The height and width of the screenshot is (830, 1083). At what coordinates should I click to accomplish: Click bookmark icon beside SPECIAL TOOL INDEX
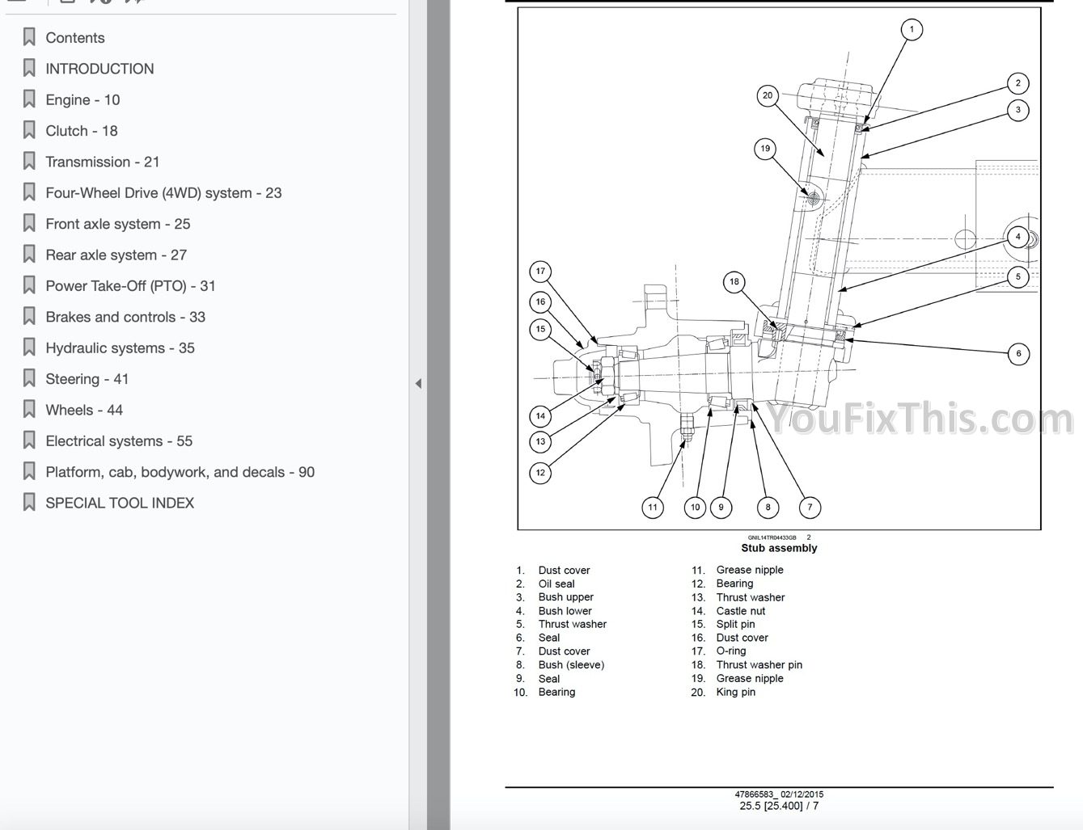click(29, 503)
